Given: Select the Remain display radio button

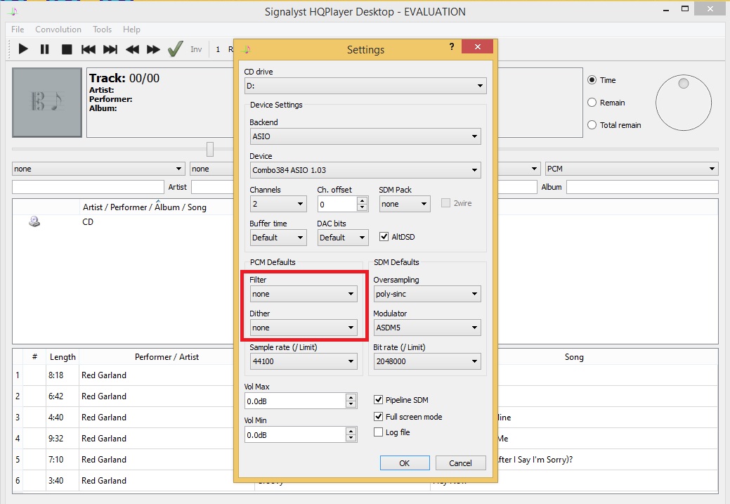Looking at the screenshot, I should [x=592, y=103].
